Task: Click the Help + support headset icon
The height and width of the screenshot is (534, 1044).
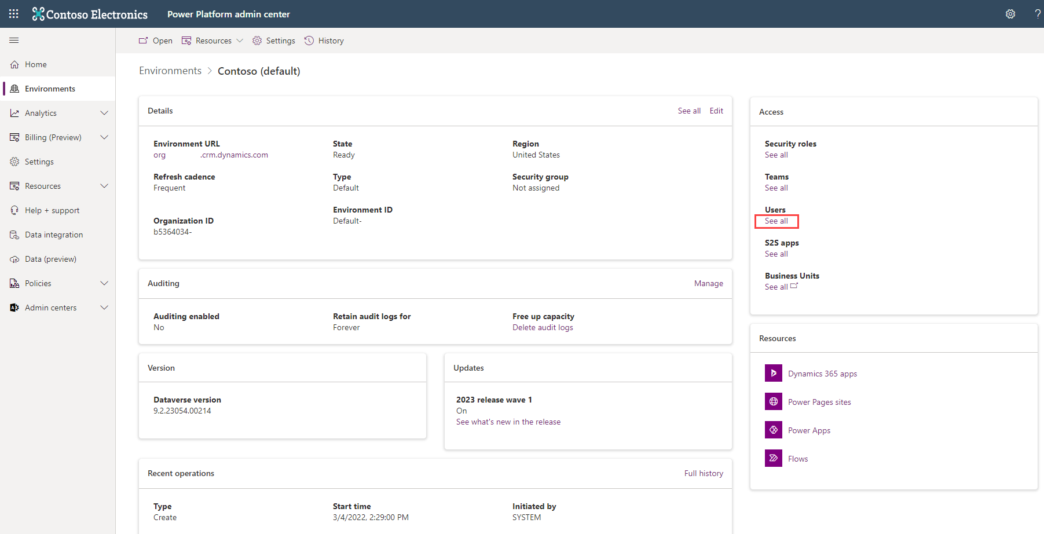Action: click(14, 210)
